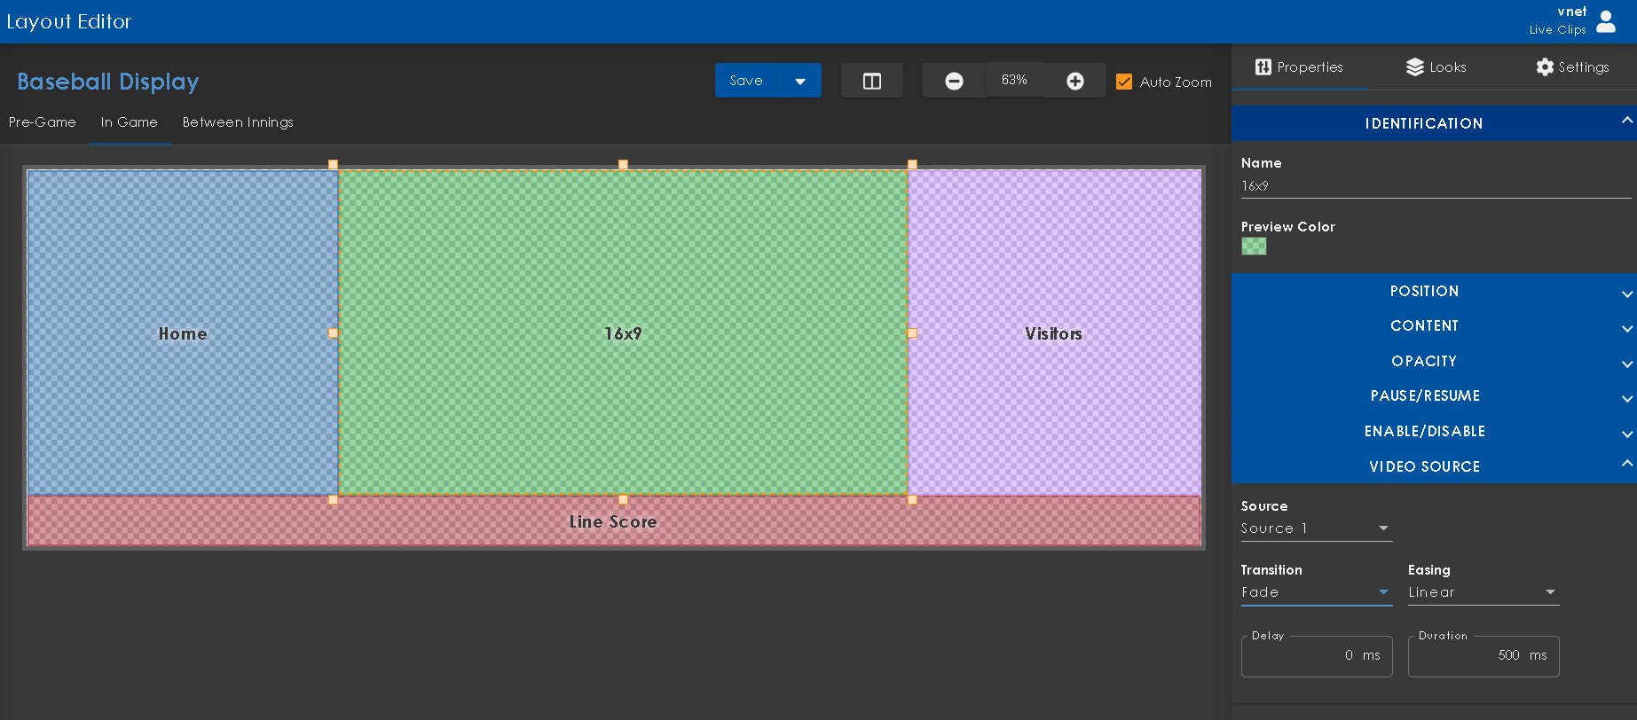Click the Name input field

tap(1436, 186)
